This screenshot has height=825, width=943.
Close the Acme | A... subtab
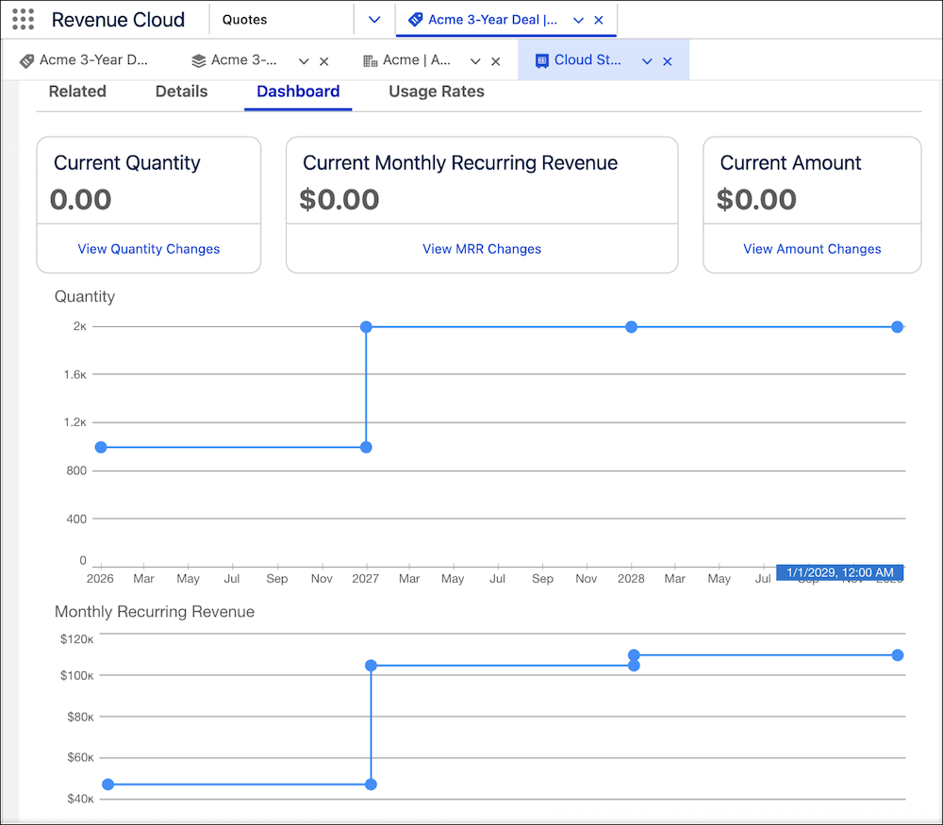(x=496, y=61)
